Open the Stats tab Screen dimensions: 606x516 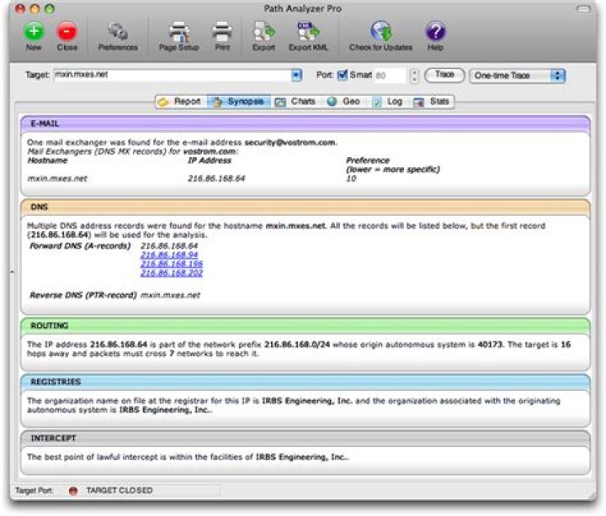pyautogui.click(x=431, y=102)
